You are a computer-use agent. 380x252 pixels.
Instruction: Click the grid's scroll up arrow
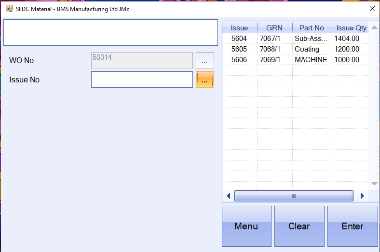click(374, 27)
